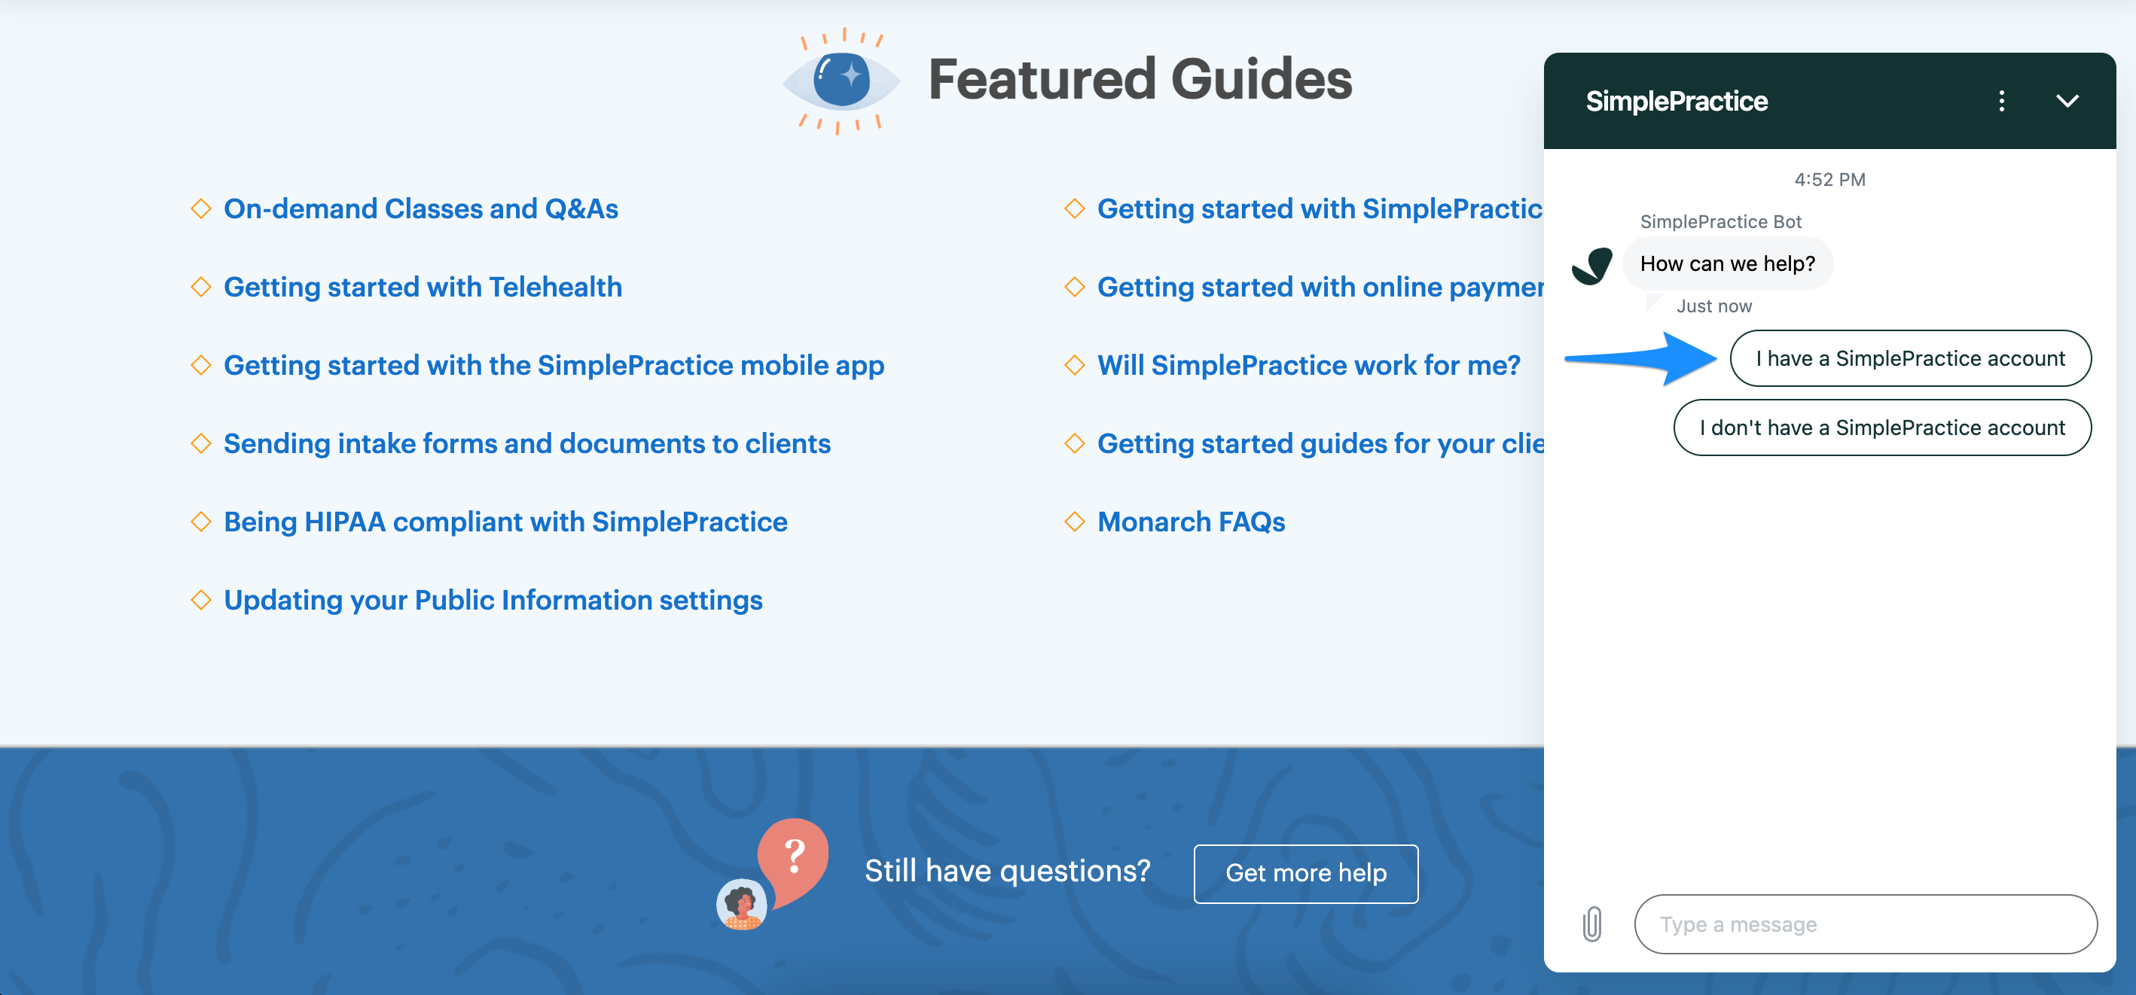Open On-demand Classes and Q&As guide
The image size is (2136, 995).
[x=421, y=208]
